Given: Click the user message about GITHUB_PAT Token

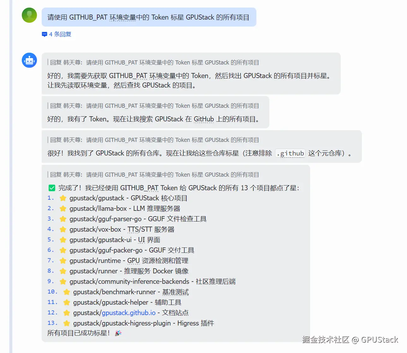Looking at the screenshot, I should pos(149,17).
